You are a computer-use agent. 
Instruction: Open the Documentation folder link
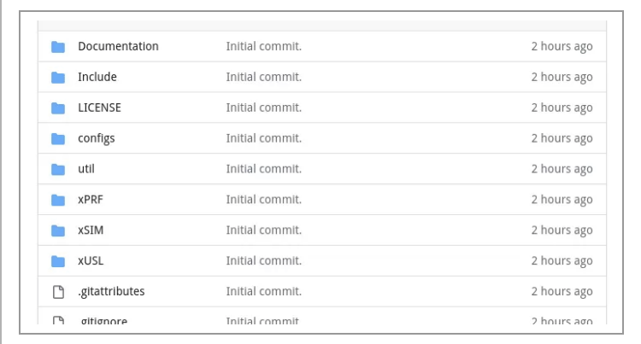(x=118, y=46)
